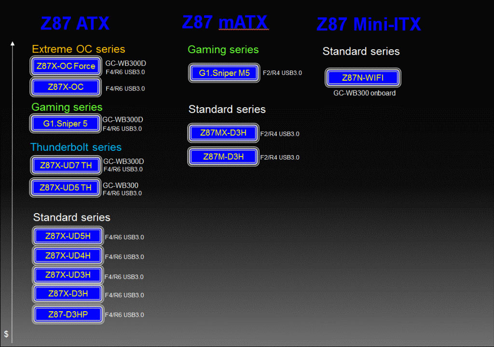Click F4/R6 USB3.0 beside Z87X-UD4H
Screen dimensions: 494x347
[x=124, y=257]
